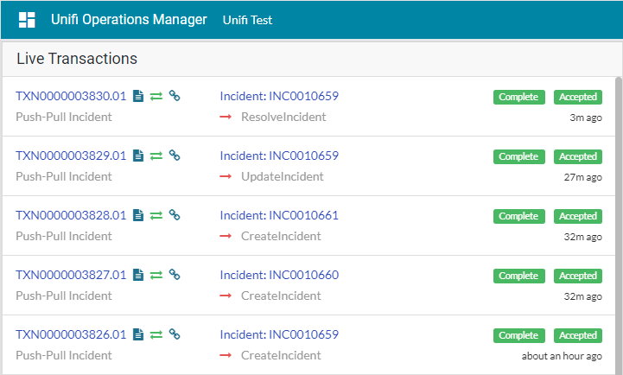Click Unifi Operations Manager title
The width and height of the screenshot is (623, 375).
[x=129, y=19]
